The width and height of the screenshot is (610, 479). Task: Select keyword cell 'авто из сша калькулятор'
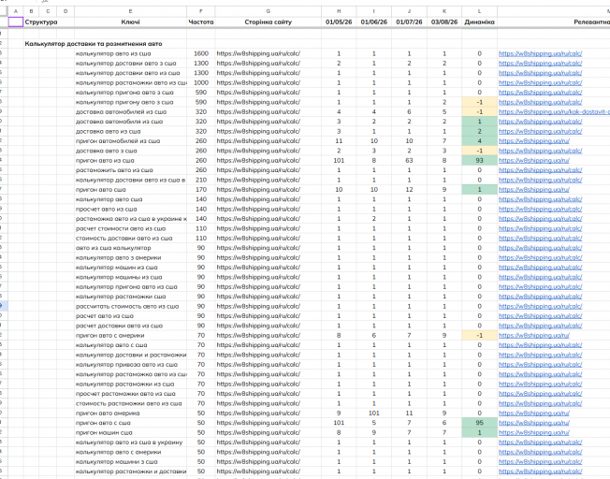130,248
